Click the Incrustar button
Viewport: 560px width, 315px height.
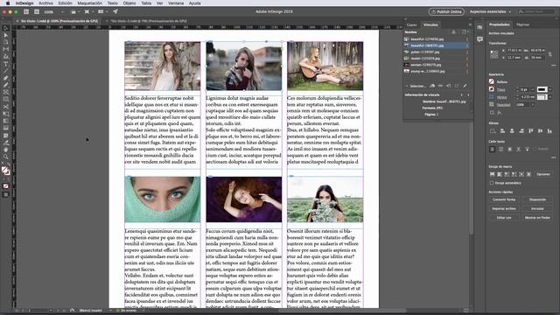[x=537, y=208]
